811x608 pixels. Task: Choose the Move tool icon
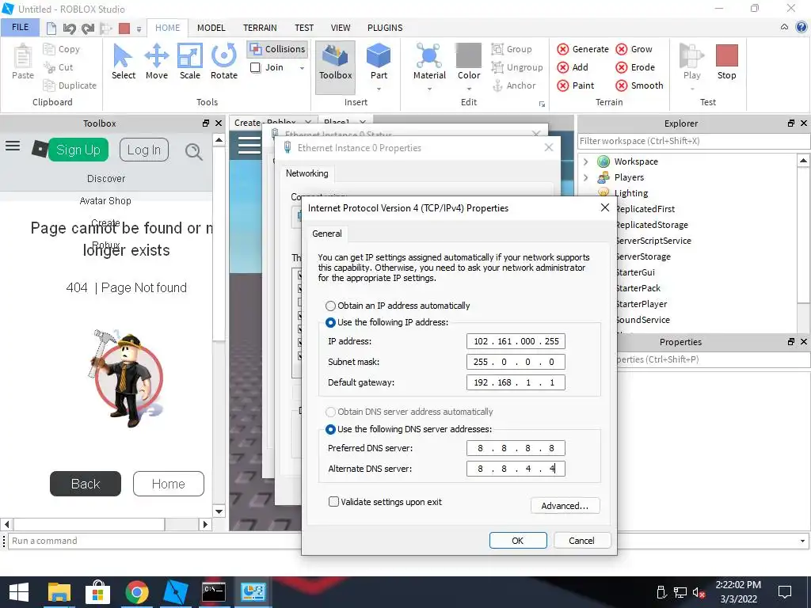pyautogui.click(x=157, y=56)
